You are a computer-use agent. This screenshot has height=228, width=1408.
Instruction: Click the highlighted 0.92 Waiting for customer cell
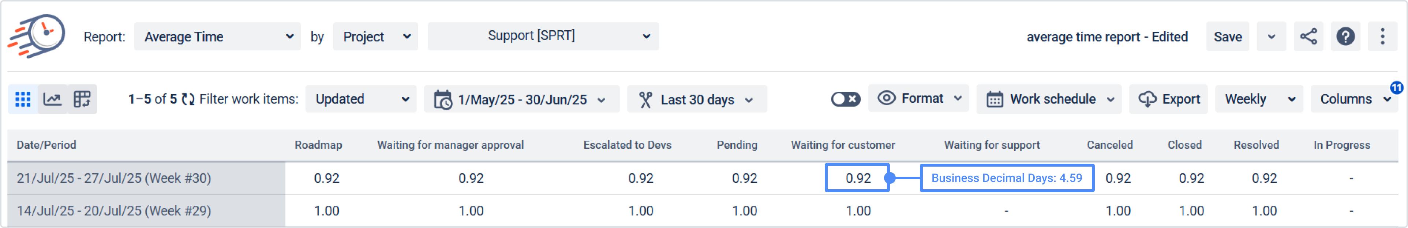click(x=857, y=178)
